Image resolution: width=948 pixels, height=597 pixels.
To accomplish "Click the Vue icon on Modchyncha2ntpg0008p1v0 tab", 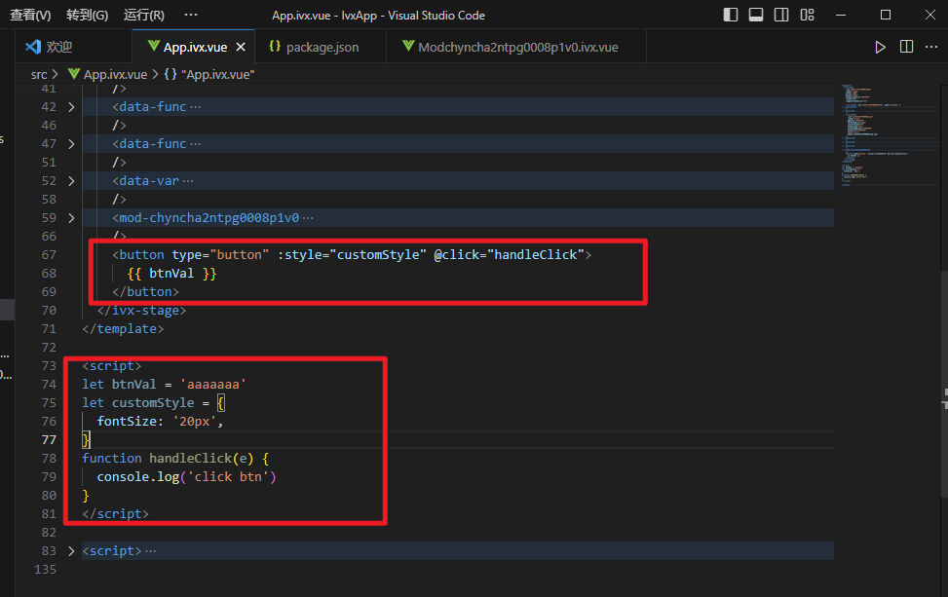I will (408, 46).
